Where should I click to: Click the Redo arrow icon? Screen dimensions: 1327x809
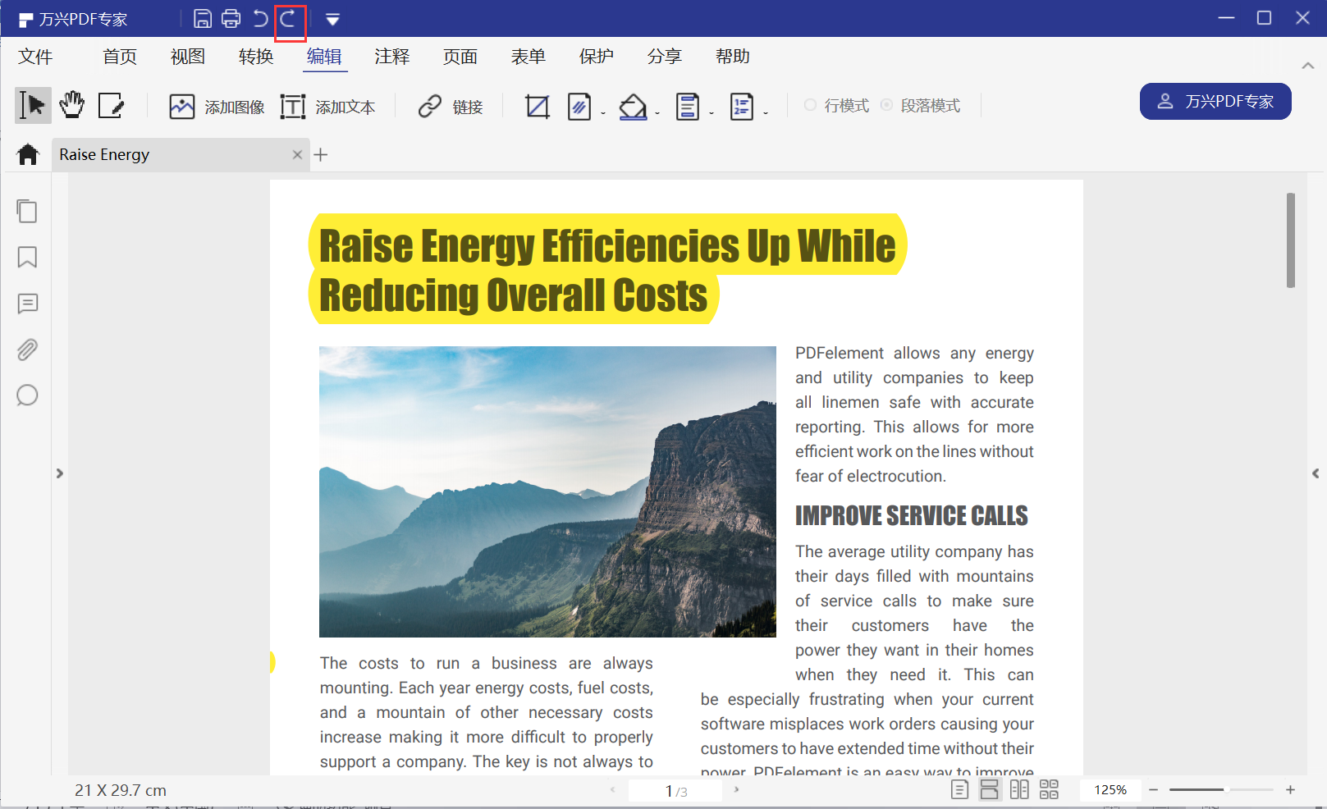(x=288, y=19)
